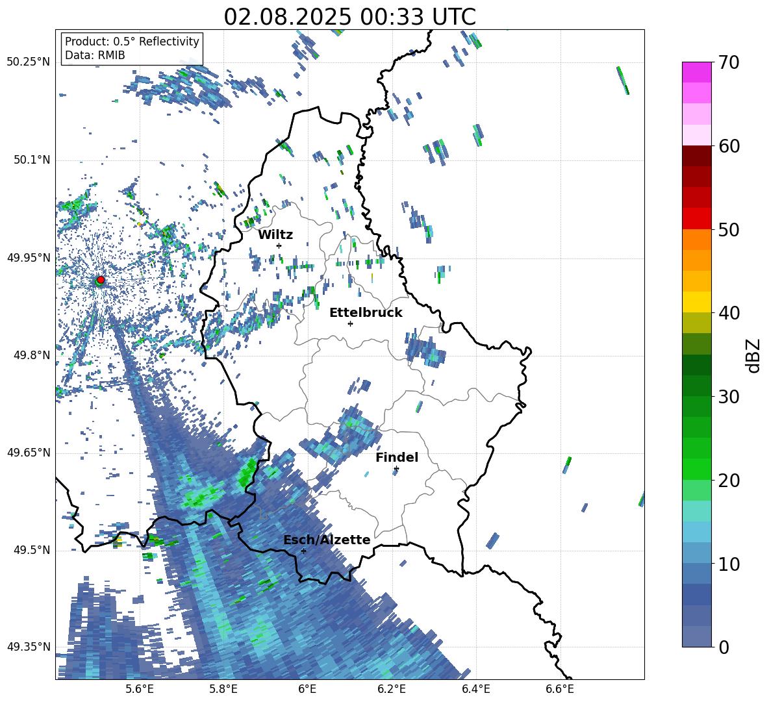Click the dark green colorbar segment near 30
The image size is (769, 702).
[x=696, y=386]
